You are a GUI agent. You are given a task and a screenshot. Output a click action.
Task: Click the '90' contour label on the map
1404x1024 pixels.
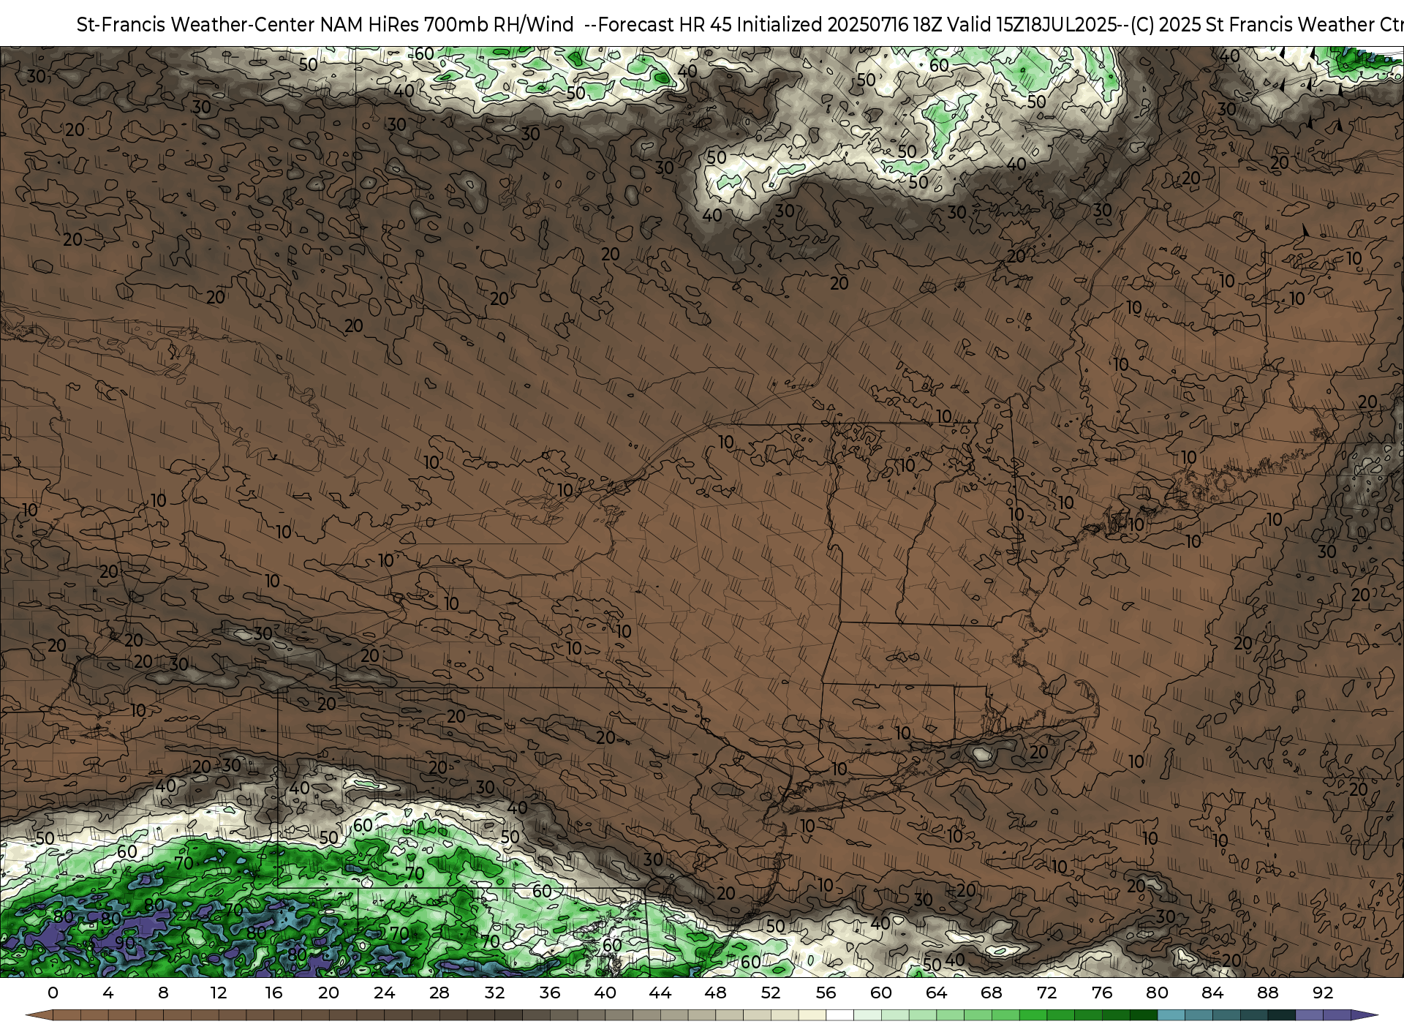click(125, 943)
